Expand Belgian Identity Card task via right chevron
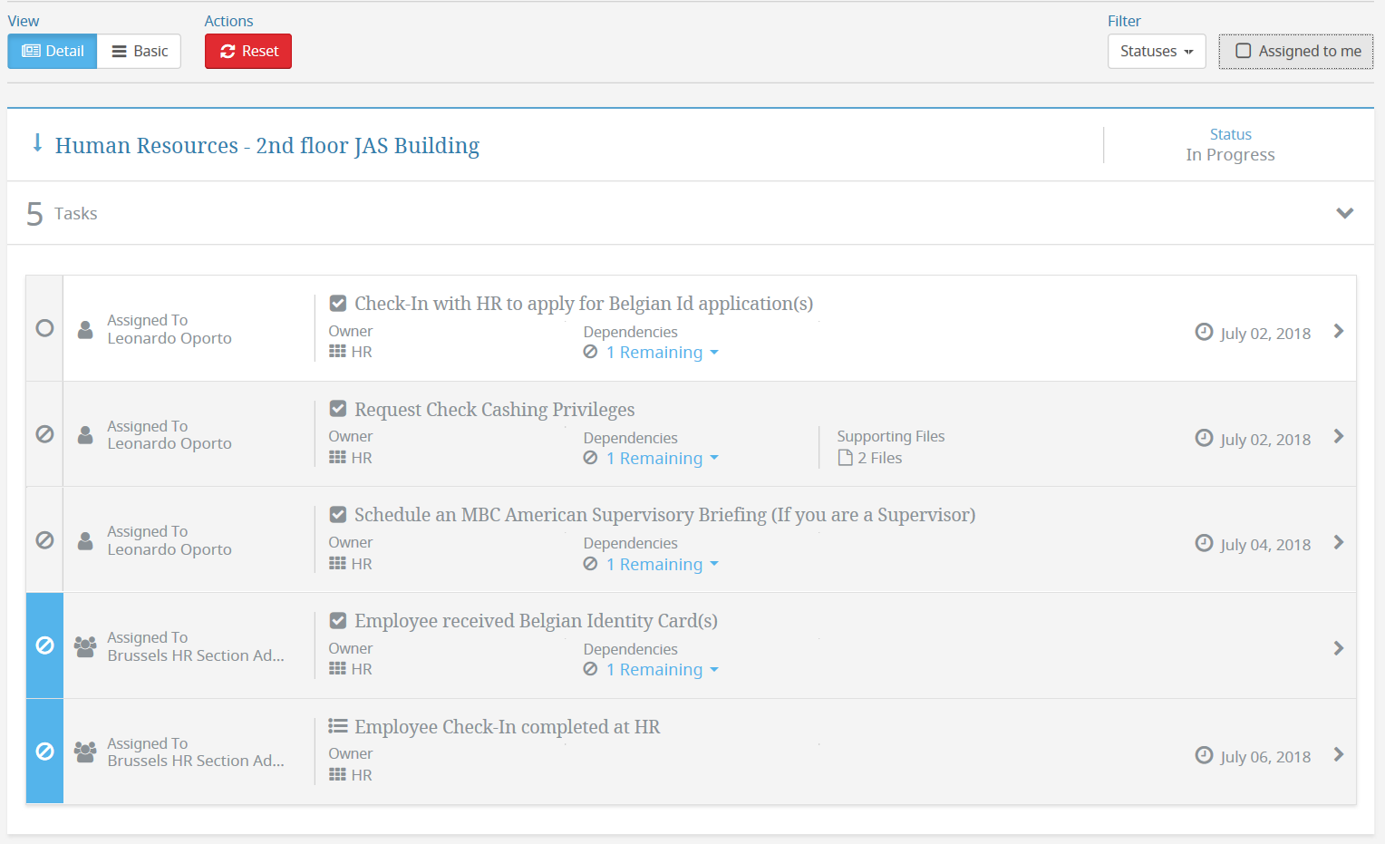This screenshot has height=844, width=1385. tap(1339, 648)
